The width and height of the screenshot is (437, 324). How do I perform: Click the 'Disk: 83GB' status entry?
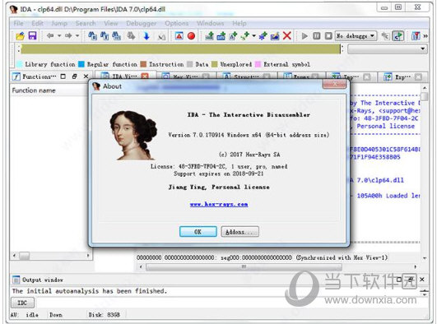tap(104, 315)
